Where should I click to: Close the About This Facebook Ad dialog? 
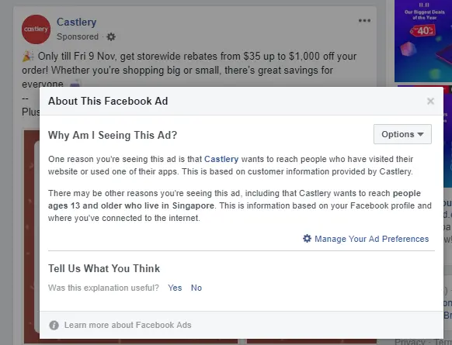point(430,101)
